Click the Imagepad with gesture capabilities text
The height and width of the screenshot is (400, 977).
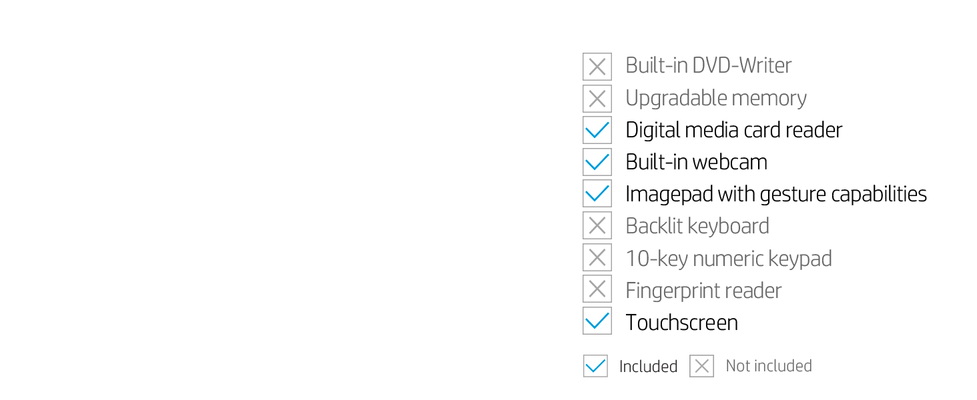click(x=775, y=194)
